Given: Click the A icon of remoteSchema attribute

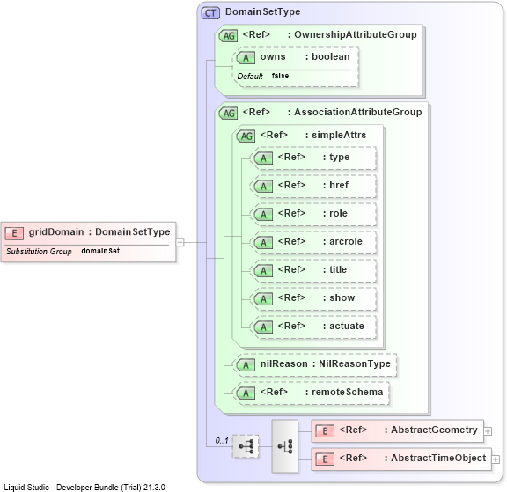Looking at the screenshot, I should [246, 393].
